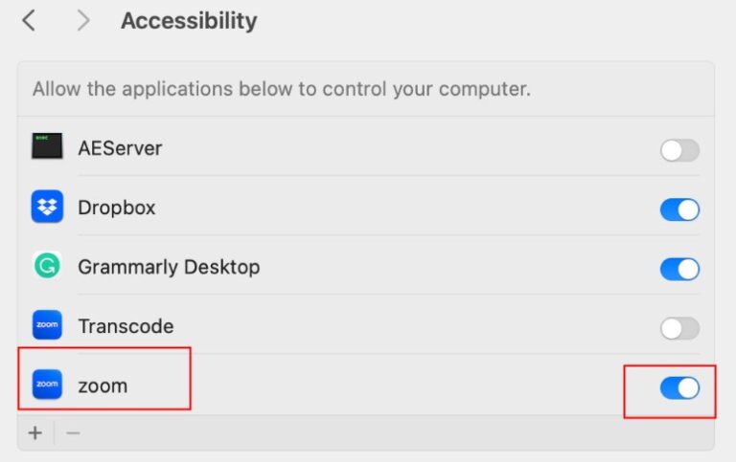Disable the Dropbox accessibility toggle
Image resolution: width=736 pixels, height=462 pixels.
(x=679, y=209)
